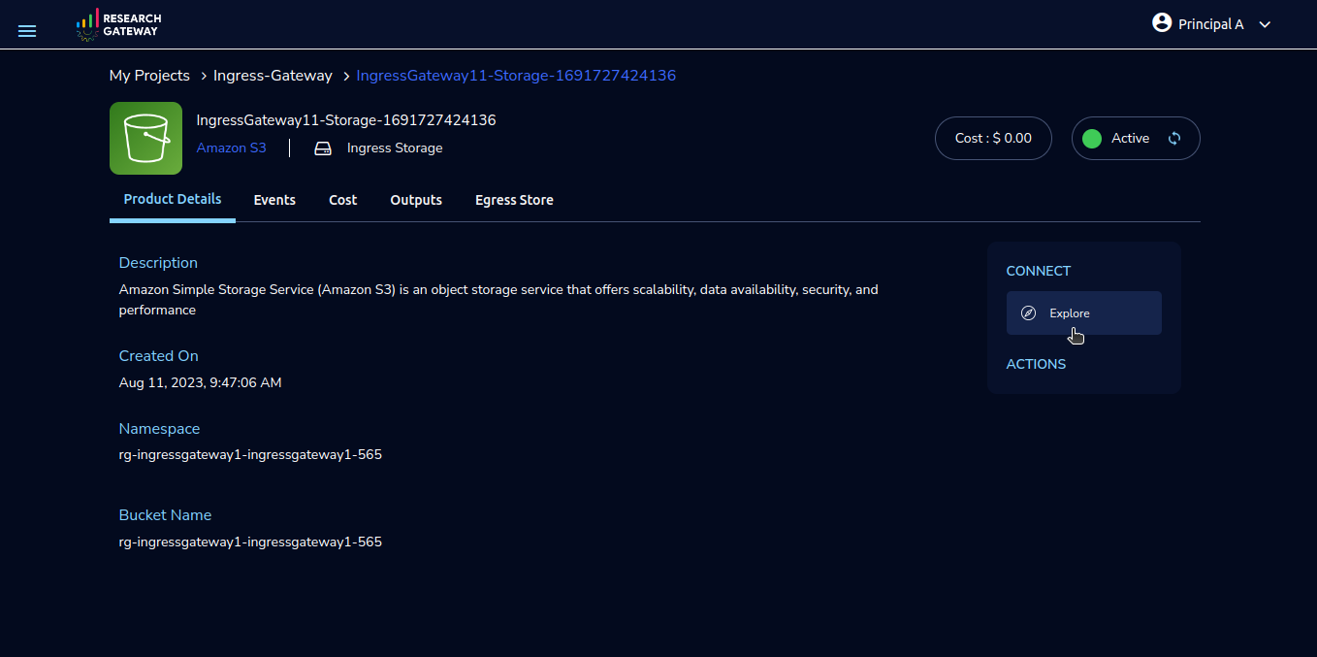
Task: Click the Explore button under Connect
Action: (1083, 313)
